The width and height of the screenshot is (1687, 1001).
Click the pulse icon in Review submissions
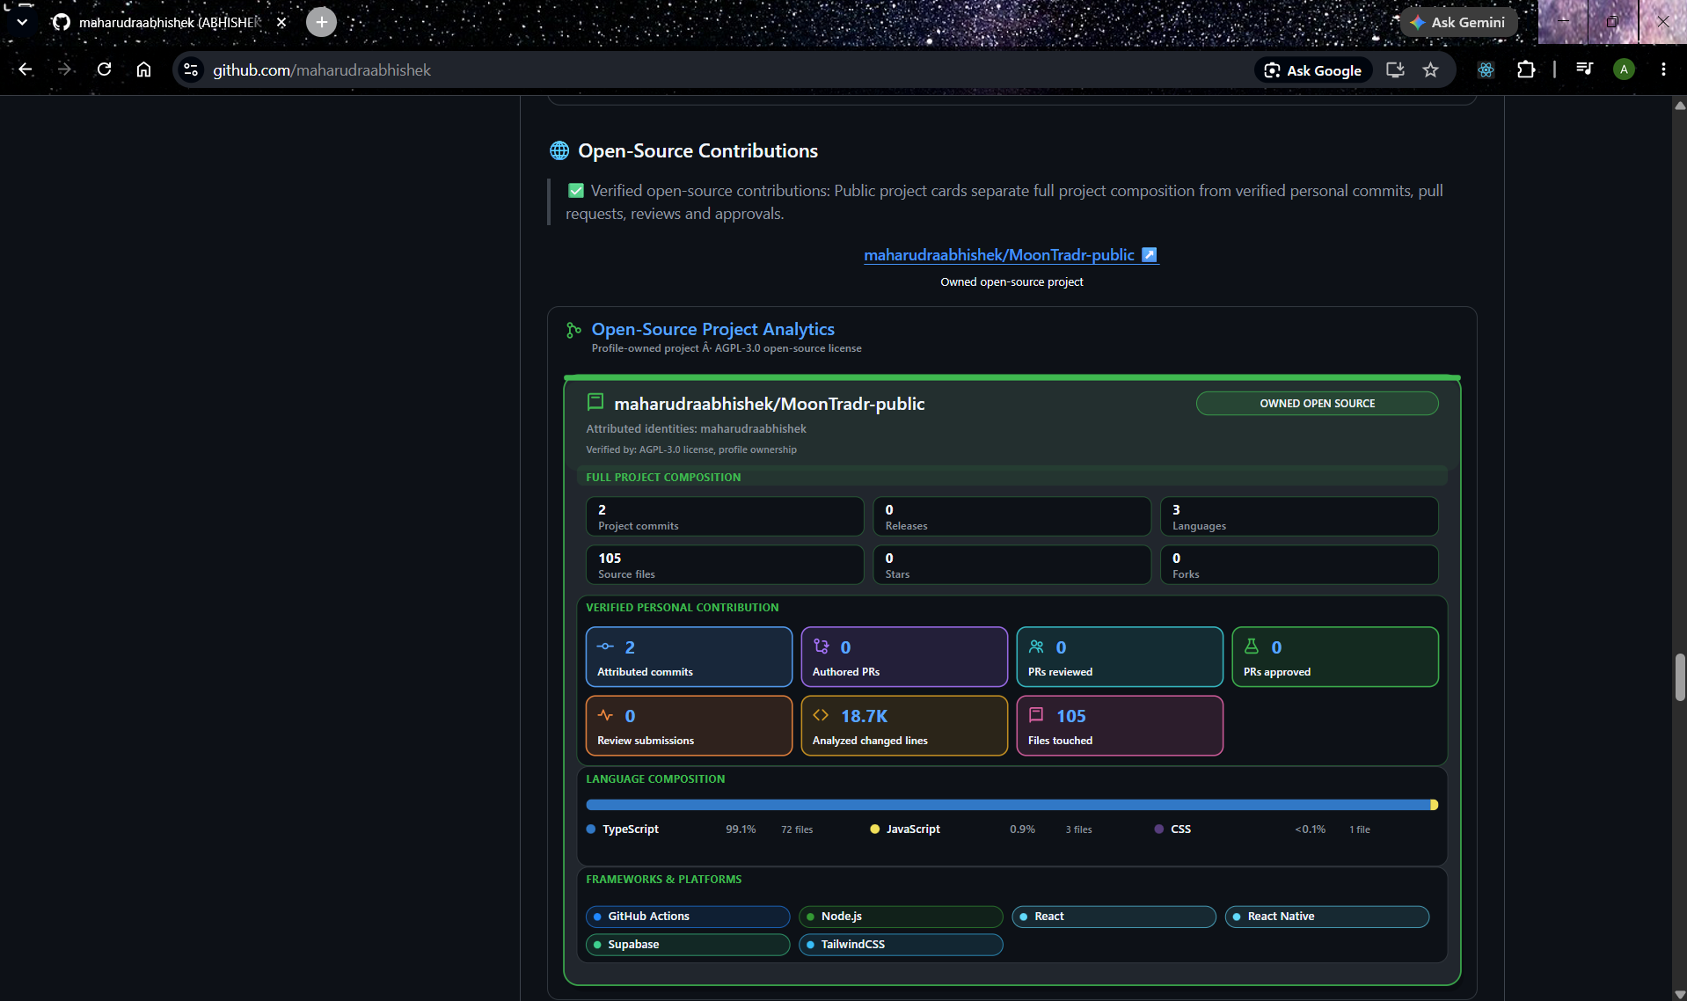605,715
